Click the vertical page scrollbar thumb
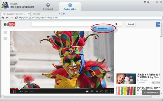Image resolution: width=163 pixels, height=101 pixels. (x=161, y=30)
